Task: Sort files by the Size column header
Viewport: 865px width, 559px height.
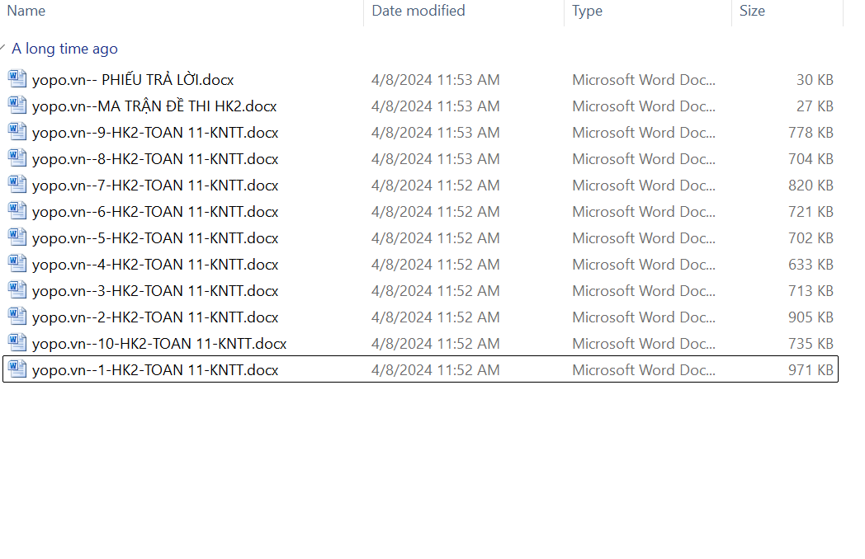Action: pos(752,11)
